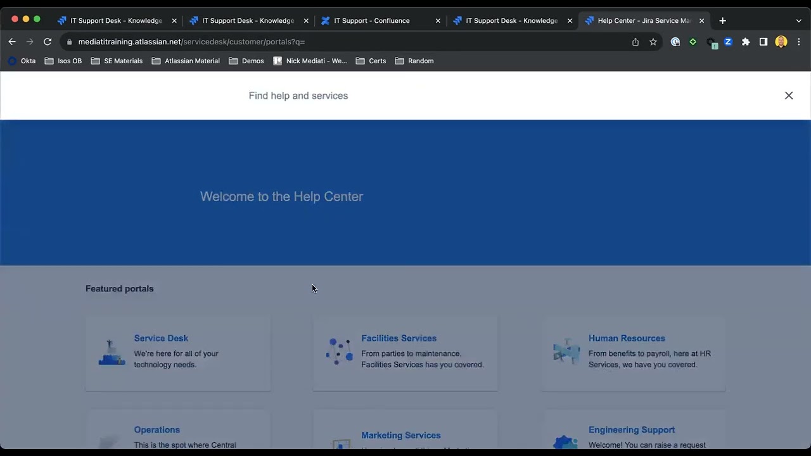Viewport: 811px width, 456px height.
Task: Click the lock icon in address bar
Action: [70, 42]
